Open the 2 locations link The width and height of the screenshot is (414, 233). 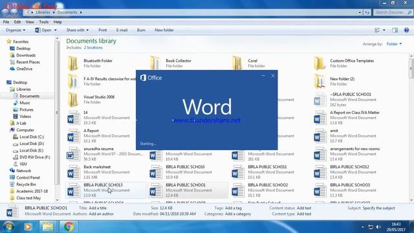tap(93, 47)
